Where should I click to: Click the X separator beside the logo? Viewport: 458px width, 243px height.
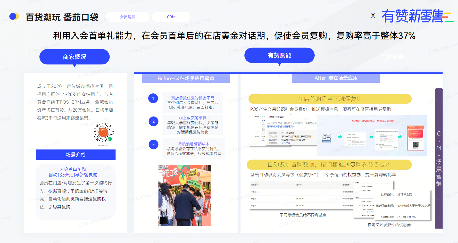373,15
